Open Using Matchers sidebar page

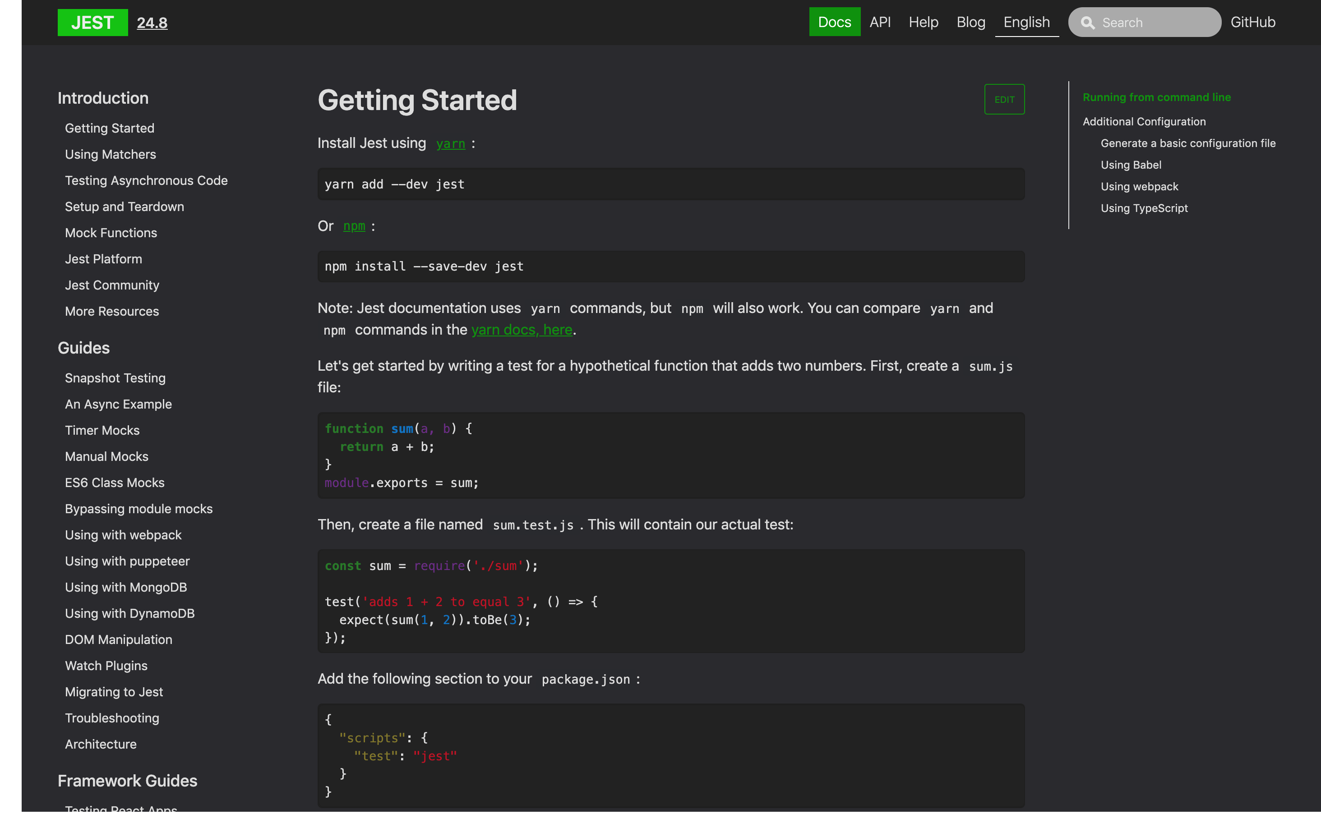[110, 155]
